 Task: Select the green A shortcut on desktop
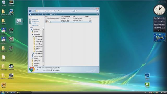147,85
